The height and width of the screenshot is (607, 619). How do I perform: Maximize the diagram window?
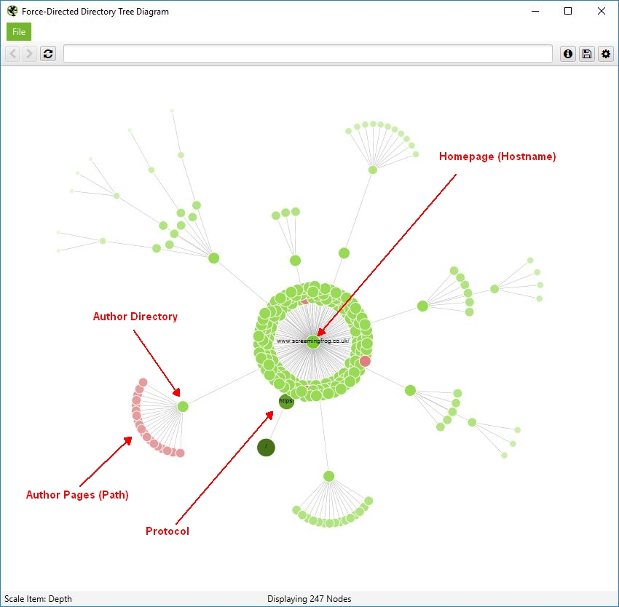click(x=568, y=11)
